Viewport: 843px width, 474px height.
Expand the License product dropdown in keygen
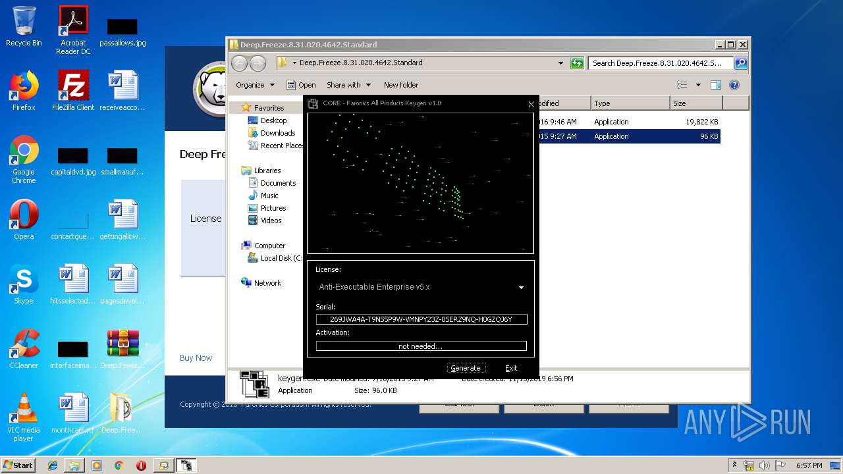[521, 288]
